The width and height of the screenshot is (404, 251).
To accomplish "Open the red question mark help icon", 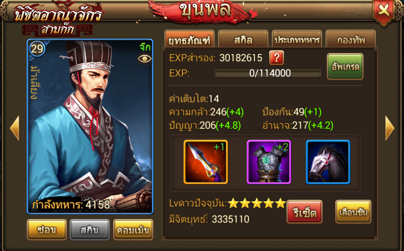I will (x=277, y=58).
